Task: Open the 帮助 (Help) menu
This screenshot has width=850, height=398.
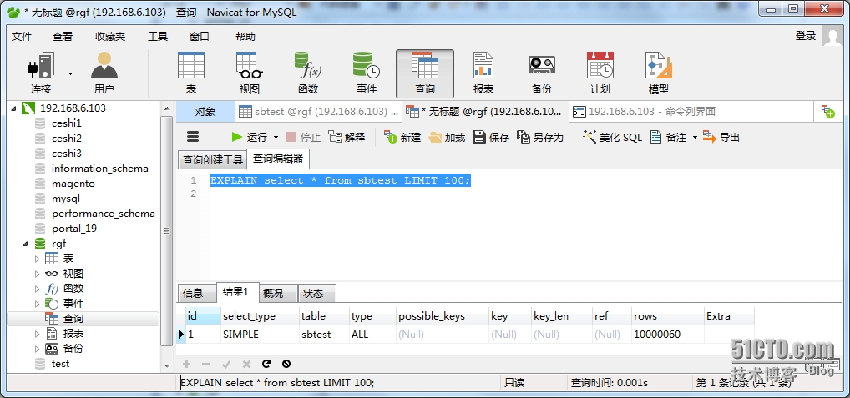Action: coord(245,36)
